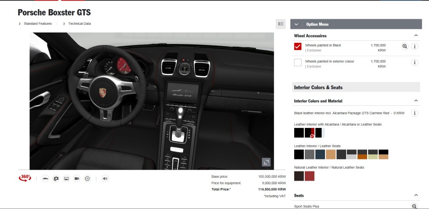Choose tan beige leather interior swatch
The height and width of the screenshot is (209, 429).
(331, 154)
